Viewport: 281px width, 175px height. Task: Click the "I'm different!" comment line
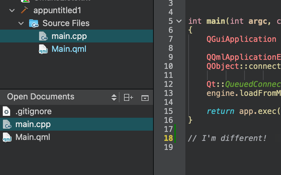[227, 138]
